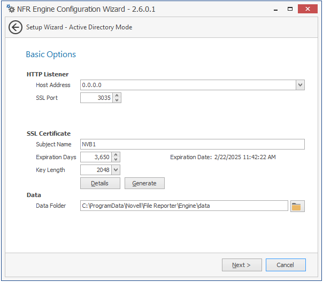The image size is (323, 282).
Task: Focus the Host Address field showing 0.0.0.0
Action: (188, 85)
